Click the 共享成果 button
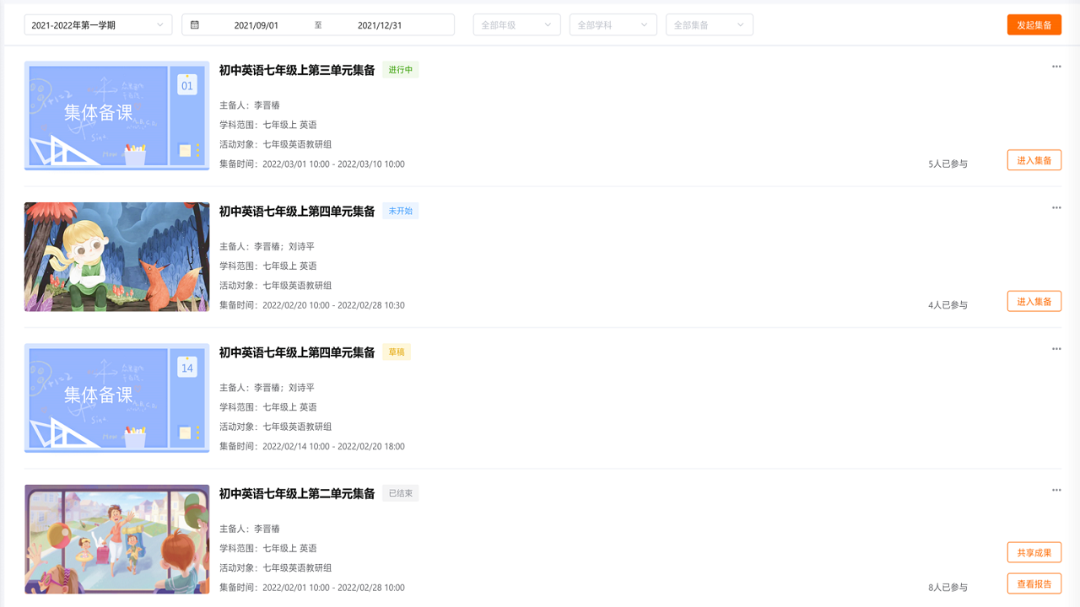Screen dimensions: 1080x607 pos(1034,552)
